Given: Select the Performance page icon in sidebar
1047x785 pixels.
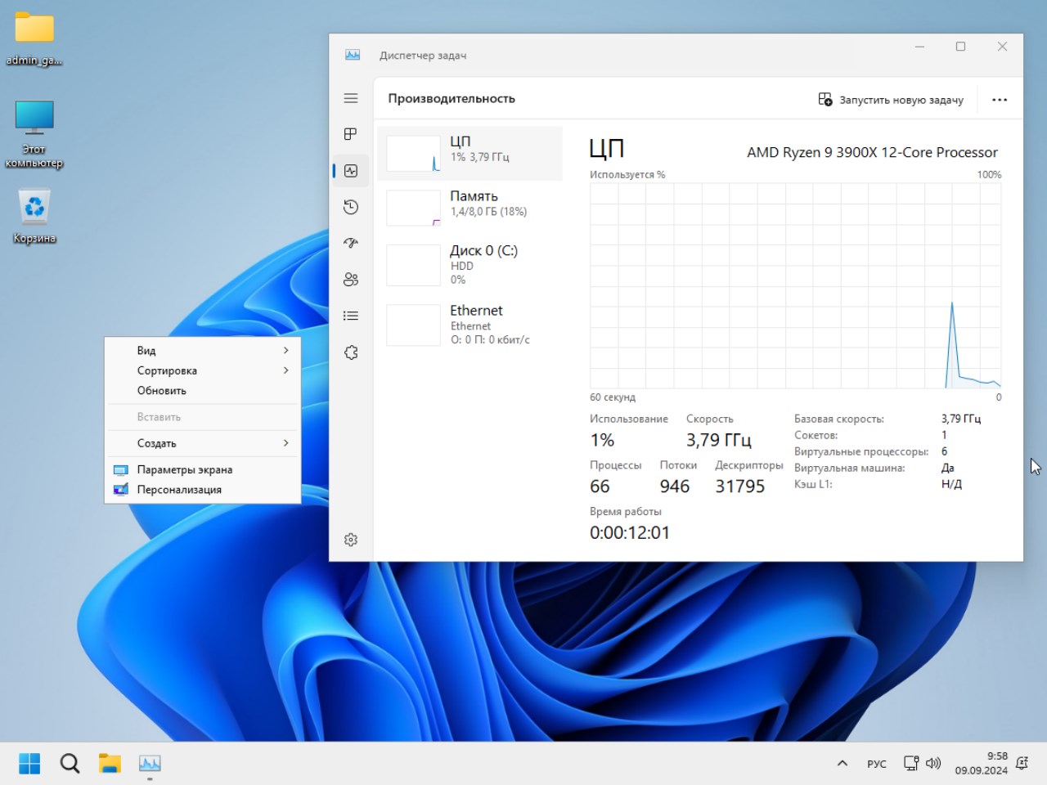Looking at the screenshot, I should coord(351,171).
